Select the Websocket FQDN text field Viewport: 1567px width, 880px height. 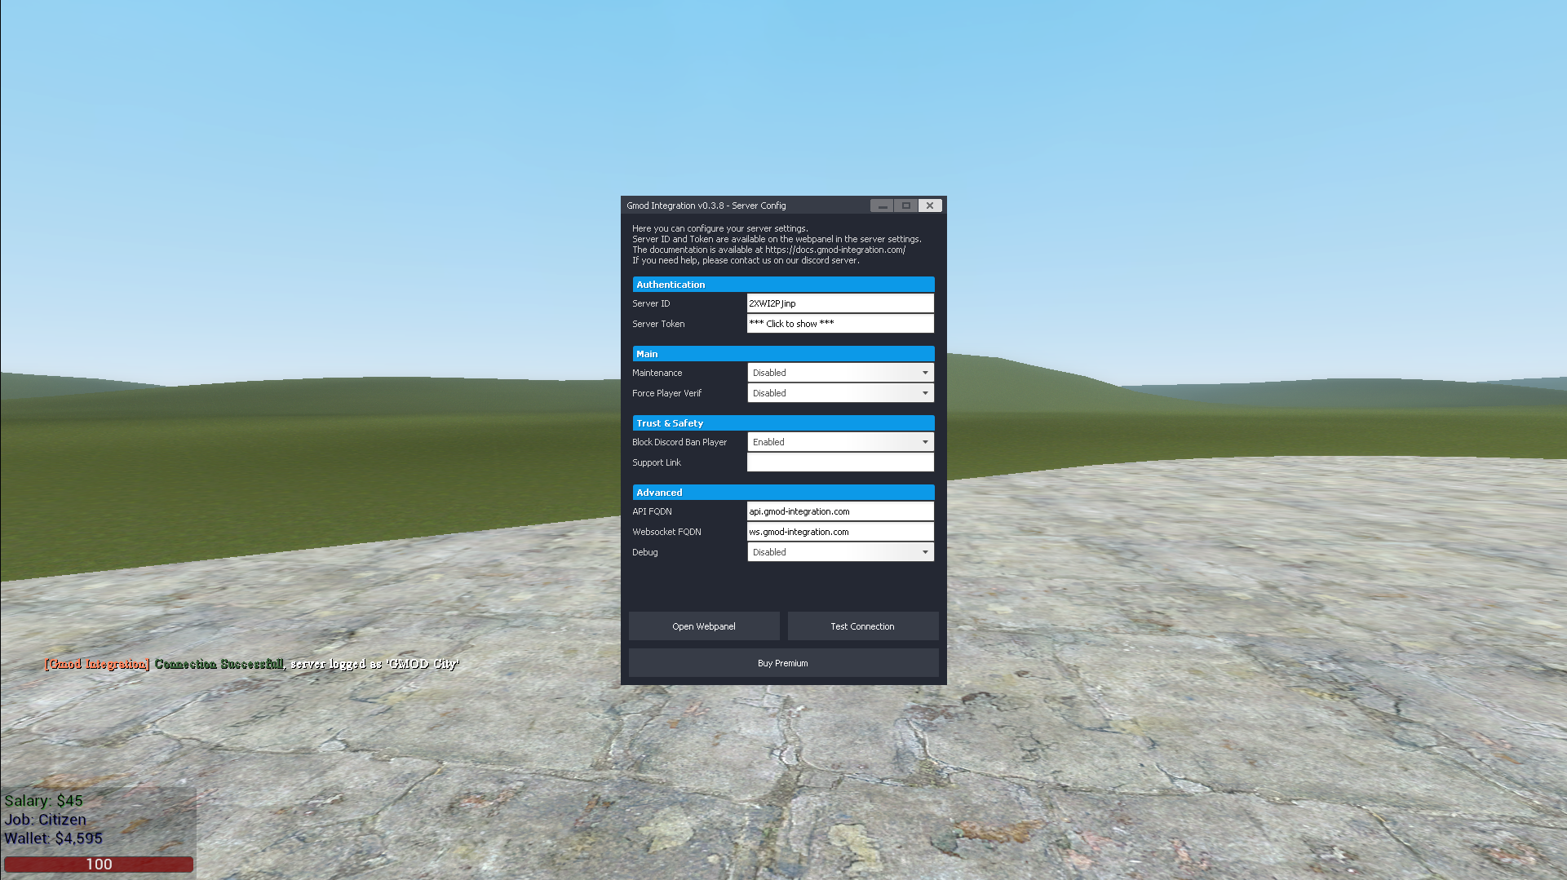(839, 532)
